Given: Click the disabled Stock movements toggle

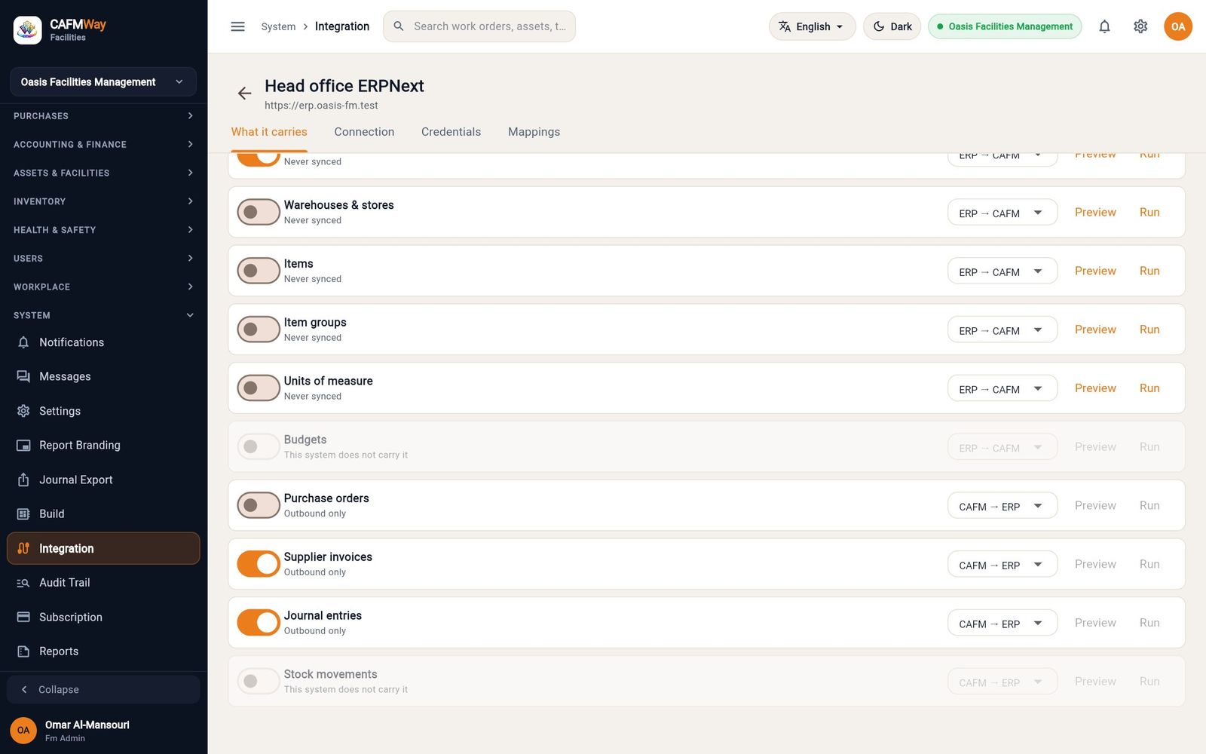Looking at the screenshot, I should tap(259, 682).
